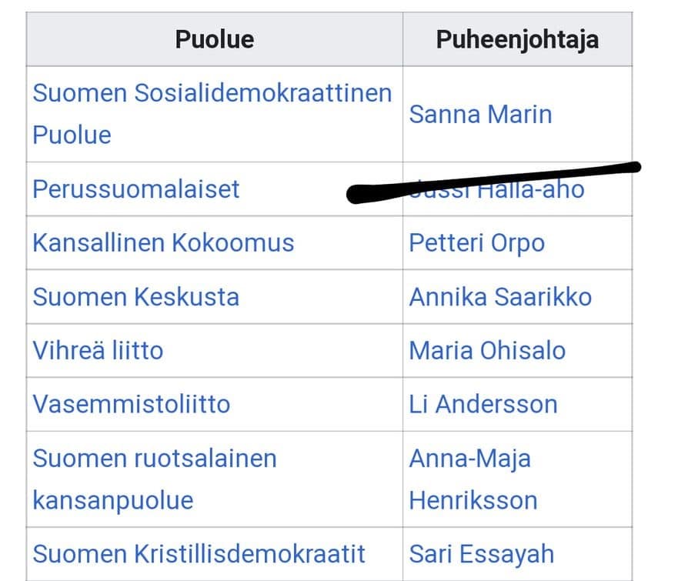This screenshot has width=678, height=581.
Task: Open the Kansallinen Kokoomus link
Action: tap(163, 242)
